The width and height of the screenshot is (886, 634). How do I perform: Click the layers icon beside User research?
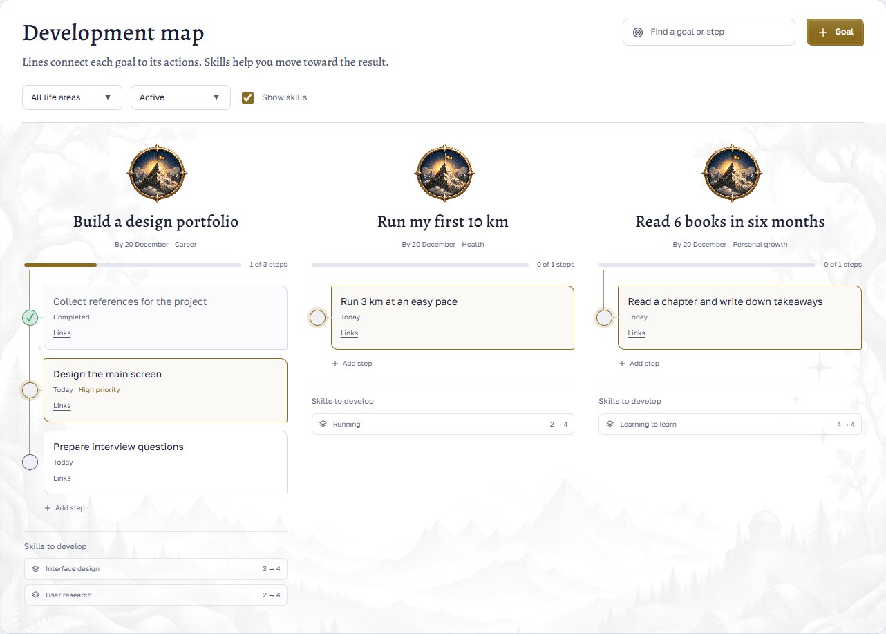pos(35,595)
